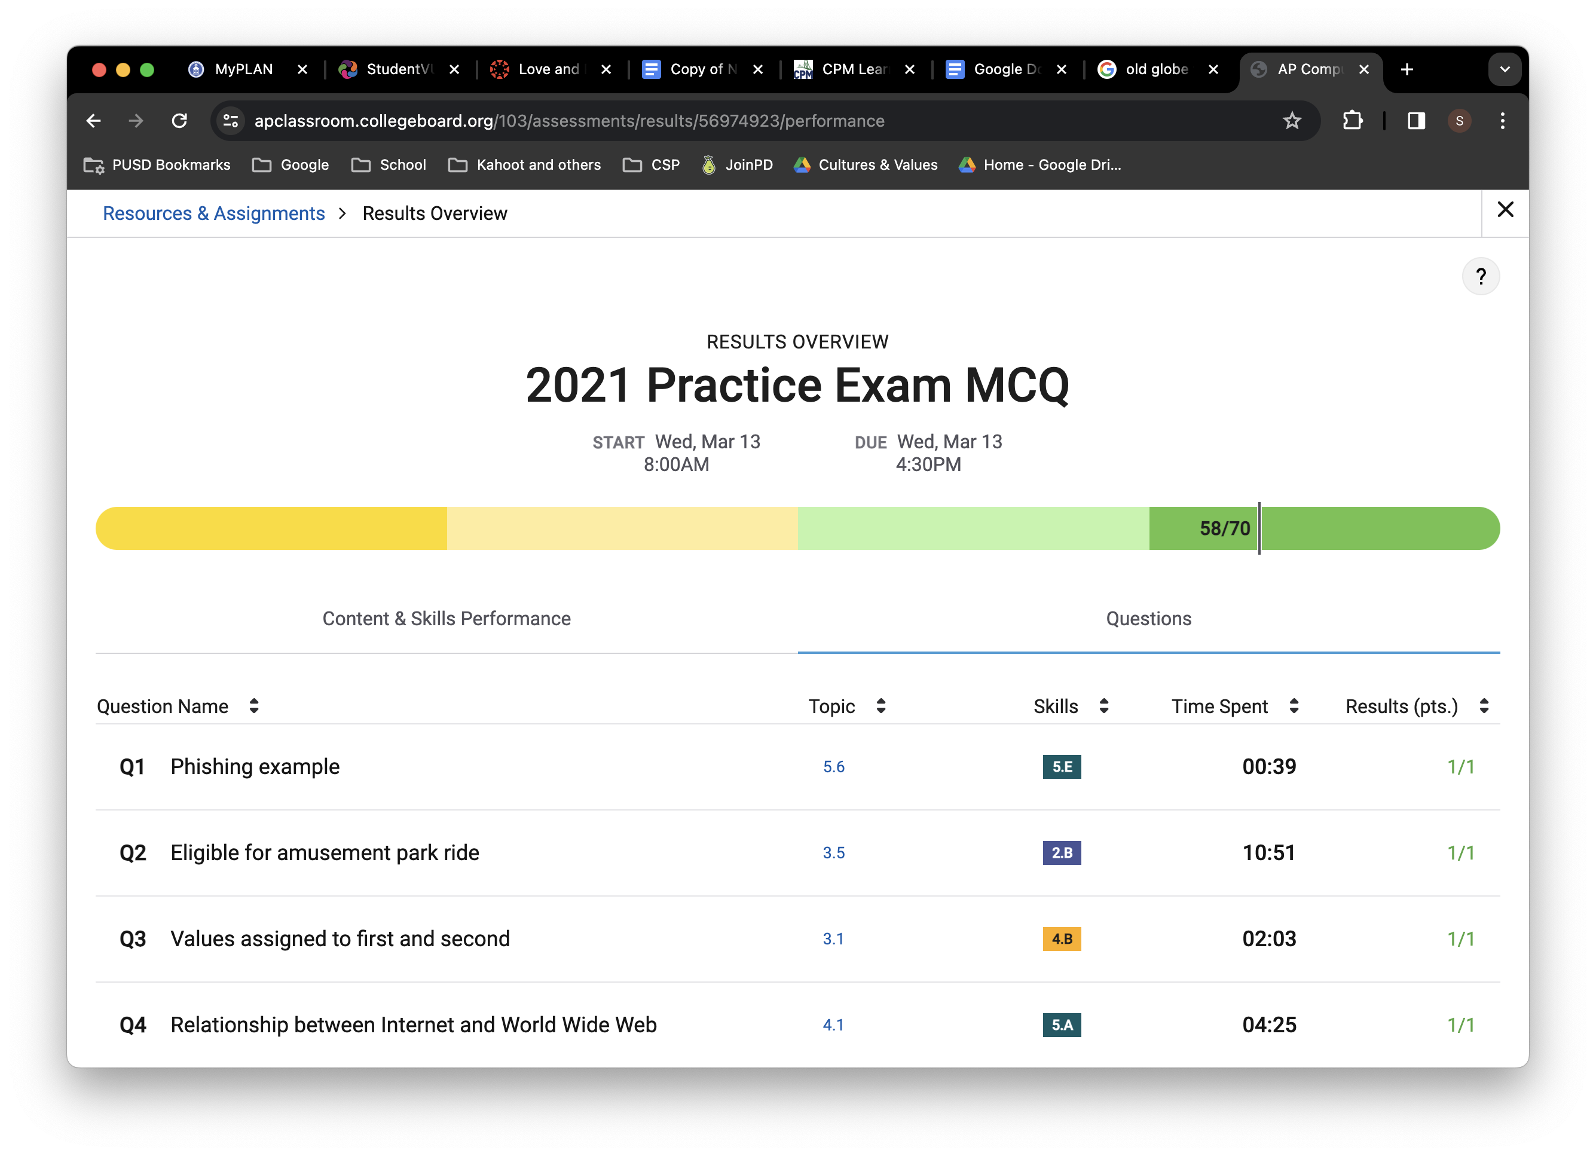Image resolution: width=1596 pixels, height=1156 pixels.
Task: Sort the Topic column
Action: (880, 706)
